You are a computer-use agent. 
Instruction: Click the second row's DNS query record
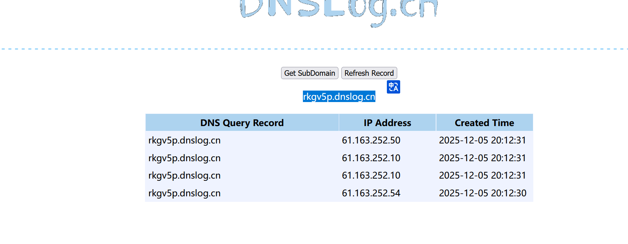pyautogui.click(x=185, y=158)
